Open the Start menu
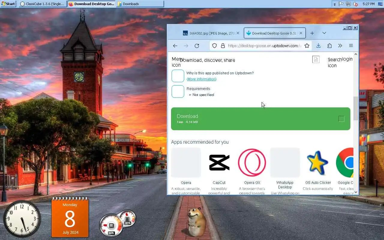Image resolution: width=384 pixels, height=240 pixels. [8, 4]
